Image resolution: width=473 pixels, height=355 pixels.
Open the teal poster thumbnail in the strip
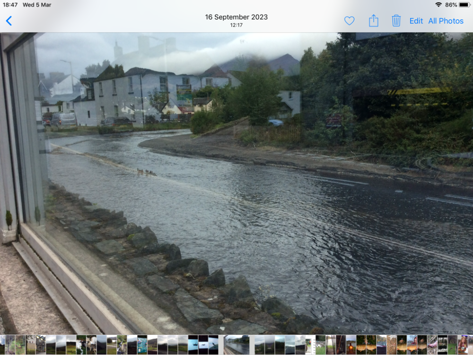click(x=142, y=345)
